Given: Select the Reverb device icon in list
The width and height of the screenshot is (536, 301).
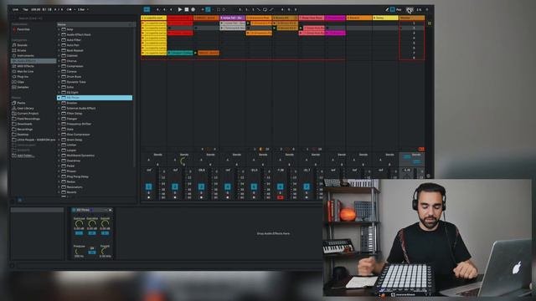Looking at the screenshot, I should click(64, 192).
